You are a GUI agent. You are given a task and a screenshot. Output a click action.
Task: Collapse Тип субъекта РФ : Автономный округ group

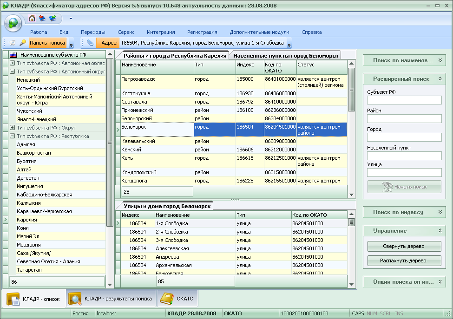pyautogui.click(x=12, y=72)
